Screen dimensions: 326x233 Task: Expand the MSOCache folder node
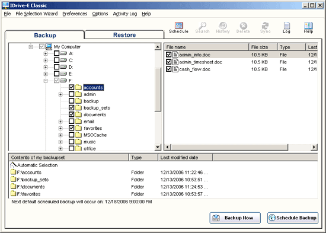pos(60,135)
